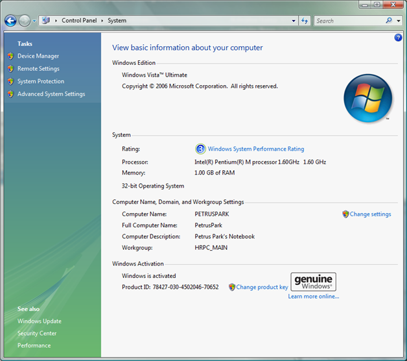The width and height of the screenshot is (407, 361).
Task: Close the System window
Action: (x=393, y=5)
